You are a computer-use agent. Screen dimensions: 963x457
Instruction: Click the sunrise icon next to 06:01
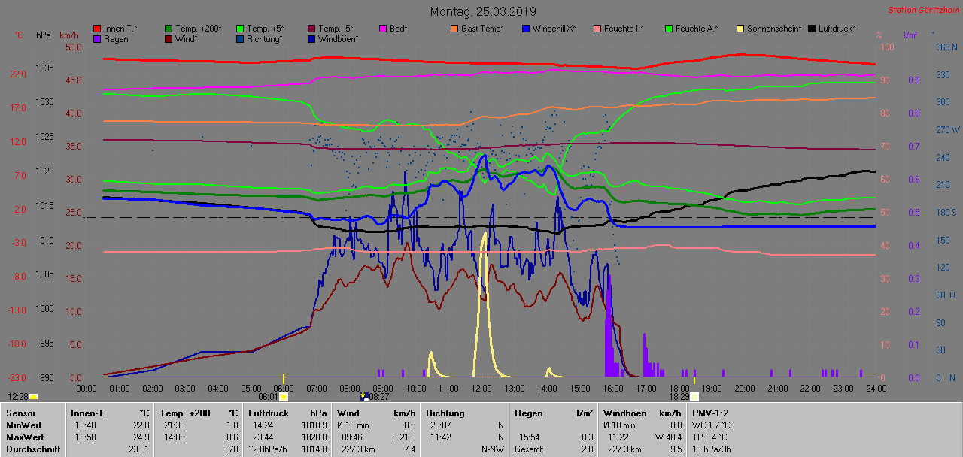pyautogui.click(x=284, y=397)
